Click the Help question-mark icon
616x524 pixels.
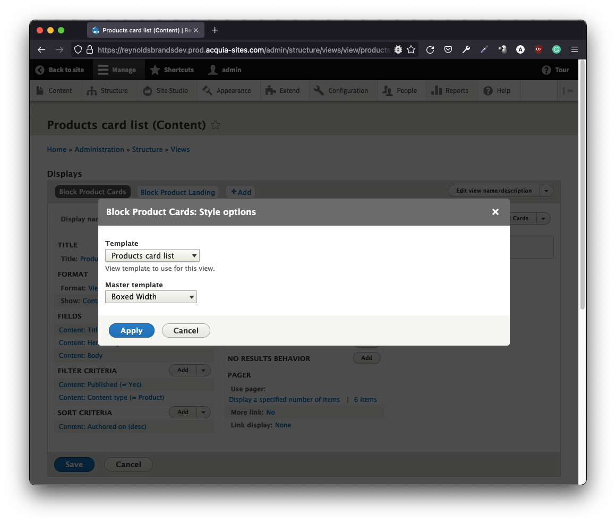point(487,90)
